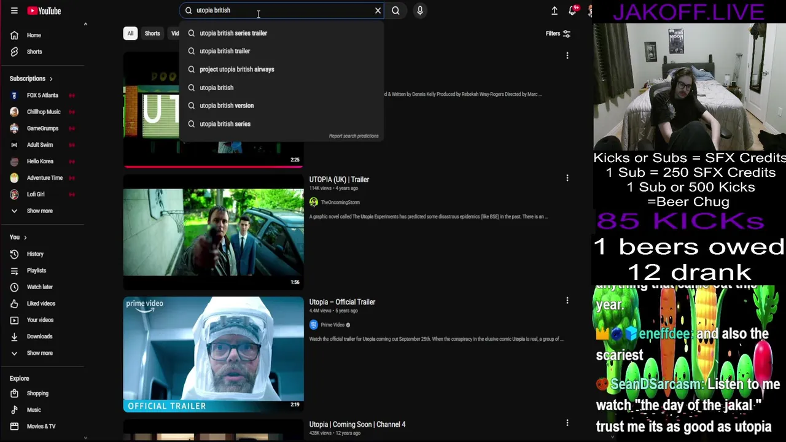
Task: Open Prime Video channel avatar
Action: point(314,325)
